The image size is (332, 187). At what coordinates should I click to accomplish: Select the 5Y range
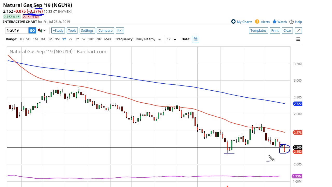[84, 39]
